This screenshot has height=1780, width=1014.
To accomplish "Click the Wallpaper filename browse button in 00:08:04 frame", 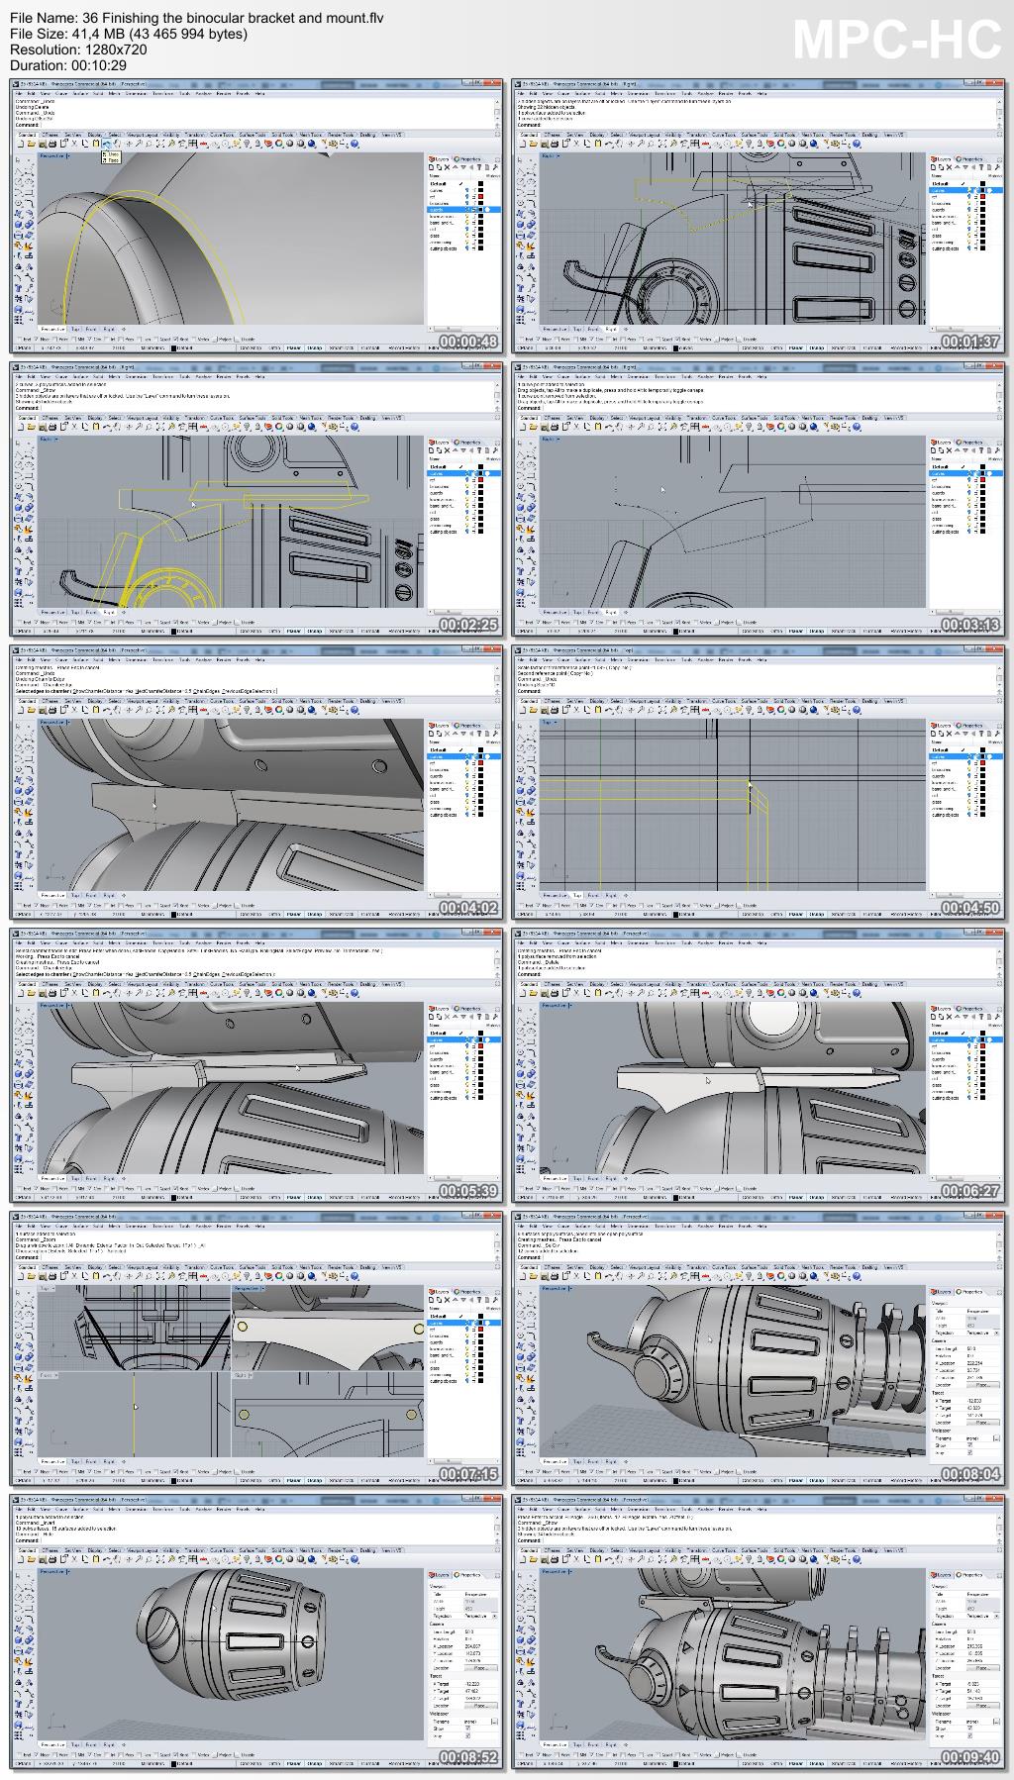I will coord(994,1437).
